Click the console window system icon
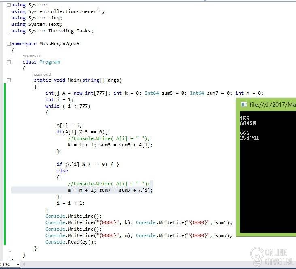The image size is (296, 269). [x=244, y=104]
